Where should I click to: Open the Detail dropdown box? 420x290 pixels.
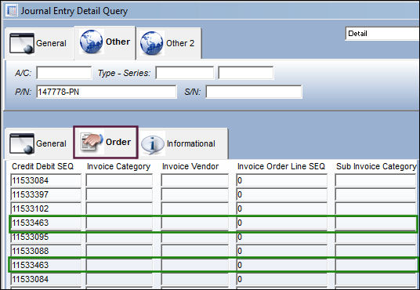pos(382,34)
